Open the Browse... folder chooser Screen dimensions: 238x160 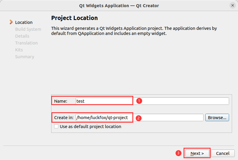217,118
